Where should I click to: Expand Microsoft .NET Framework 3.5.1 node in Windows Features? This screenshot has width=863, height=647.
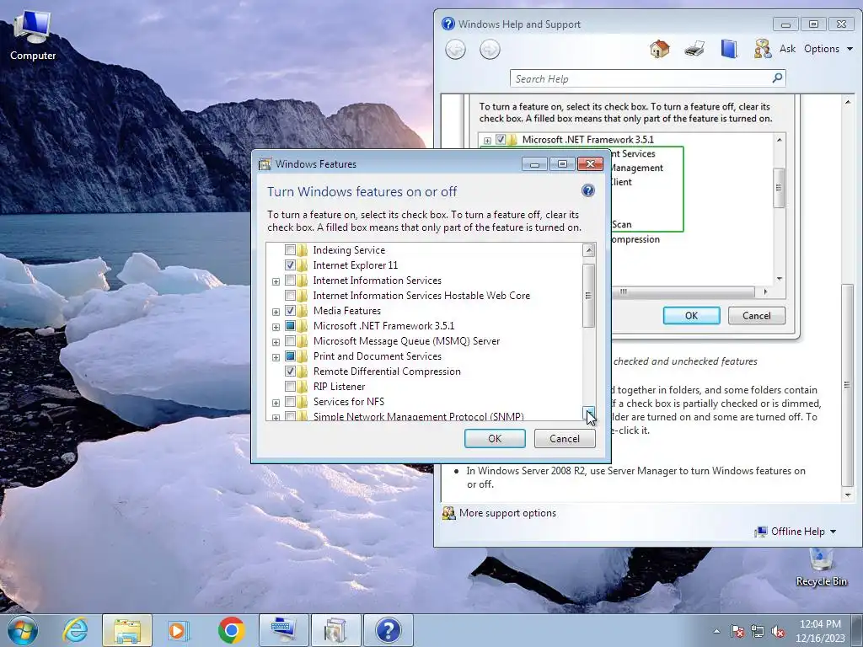276,327
